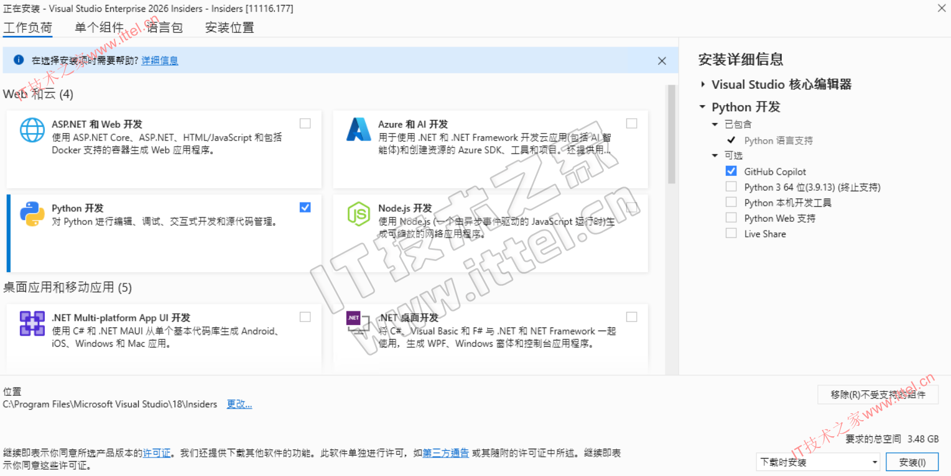This screenshot has width=951, height=476.
Task: Uncheck the GitHub Copilot optional component
Action: click(731, 172)
